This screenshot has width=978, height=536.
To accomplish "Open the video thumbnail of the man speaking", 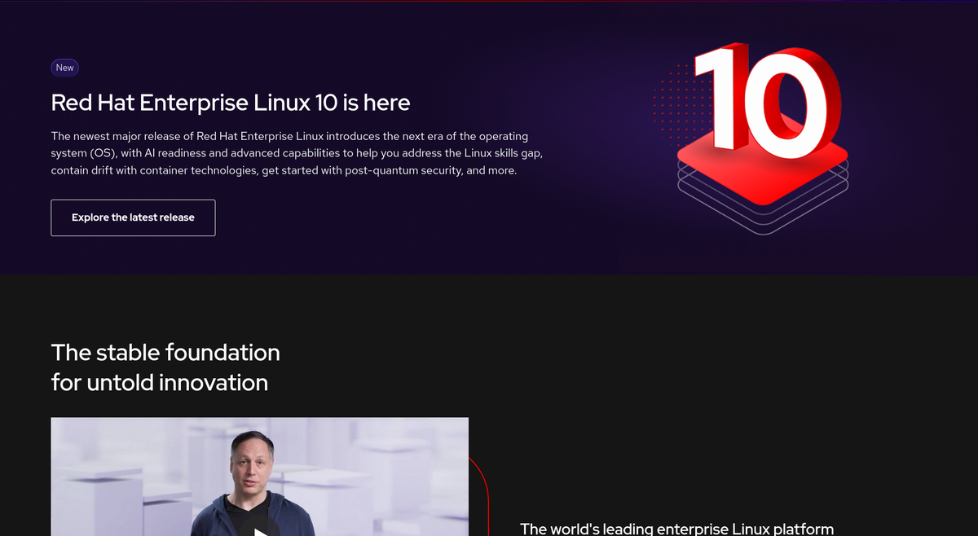I will pyautogui.click(x=260, y=477).
